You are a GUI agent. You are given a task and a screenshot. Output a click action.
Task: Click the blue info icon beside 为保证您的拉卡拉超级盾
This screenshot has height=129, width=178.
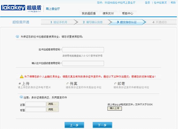[17, 36]
